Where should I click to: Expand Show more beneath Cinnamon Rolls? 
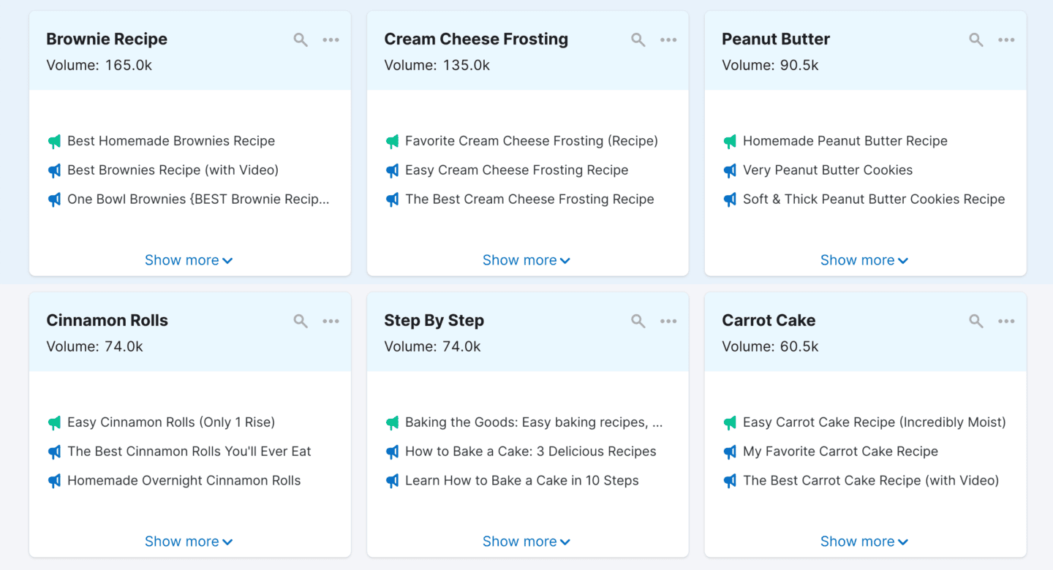[188, 541]
